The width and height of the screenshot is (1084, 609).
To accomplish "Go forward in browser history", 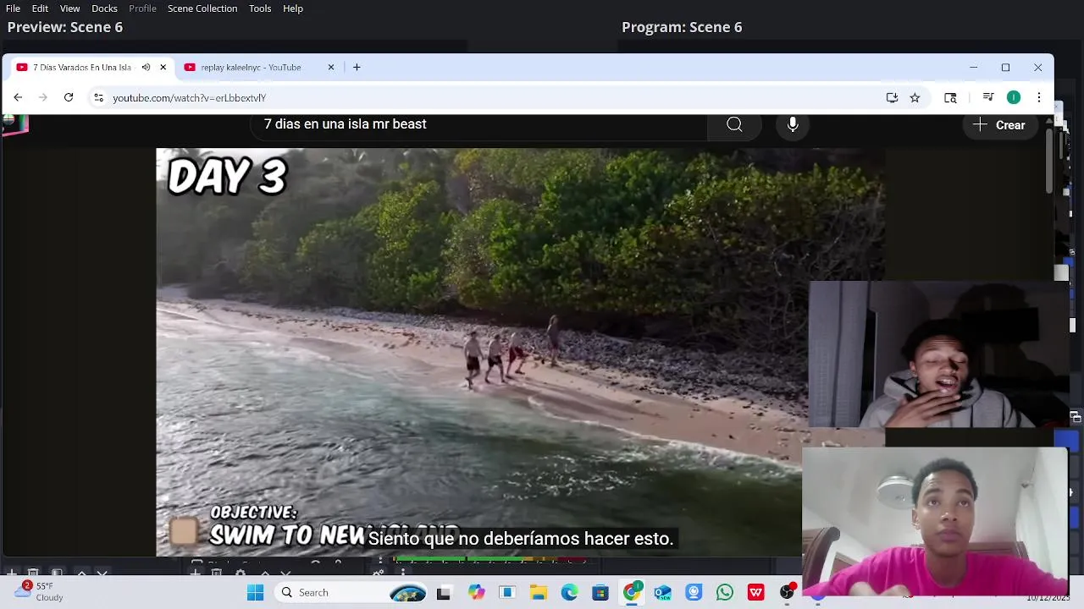I will tap(43, 97).
